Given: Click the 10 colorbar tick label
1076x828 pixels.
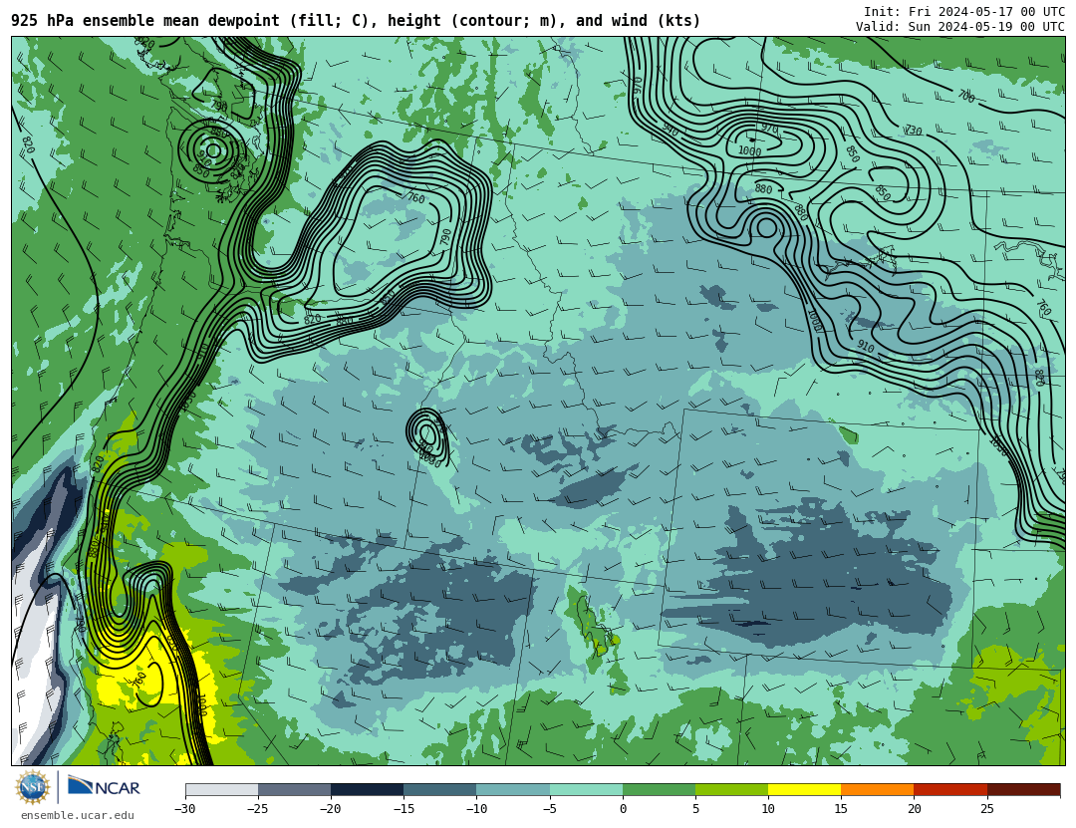Looking at the screenshot, I should (768, 809).
